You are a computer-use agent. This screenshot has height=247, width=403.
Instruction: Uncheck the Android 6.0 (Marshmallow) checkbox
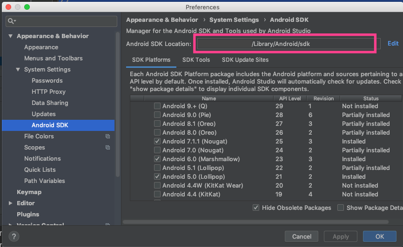pyautogui.click(x=157, y=159)
